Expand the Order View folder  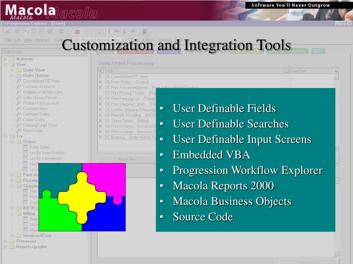12,70
